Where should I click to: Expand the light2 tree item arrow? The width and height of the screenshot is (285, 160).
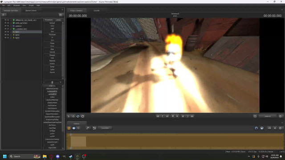point(8,35)
